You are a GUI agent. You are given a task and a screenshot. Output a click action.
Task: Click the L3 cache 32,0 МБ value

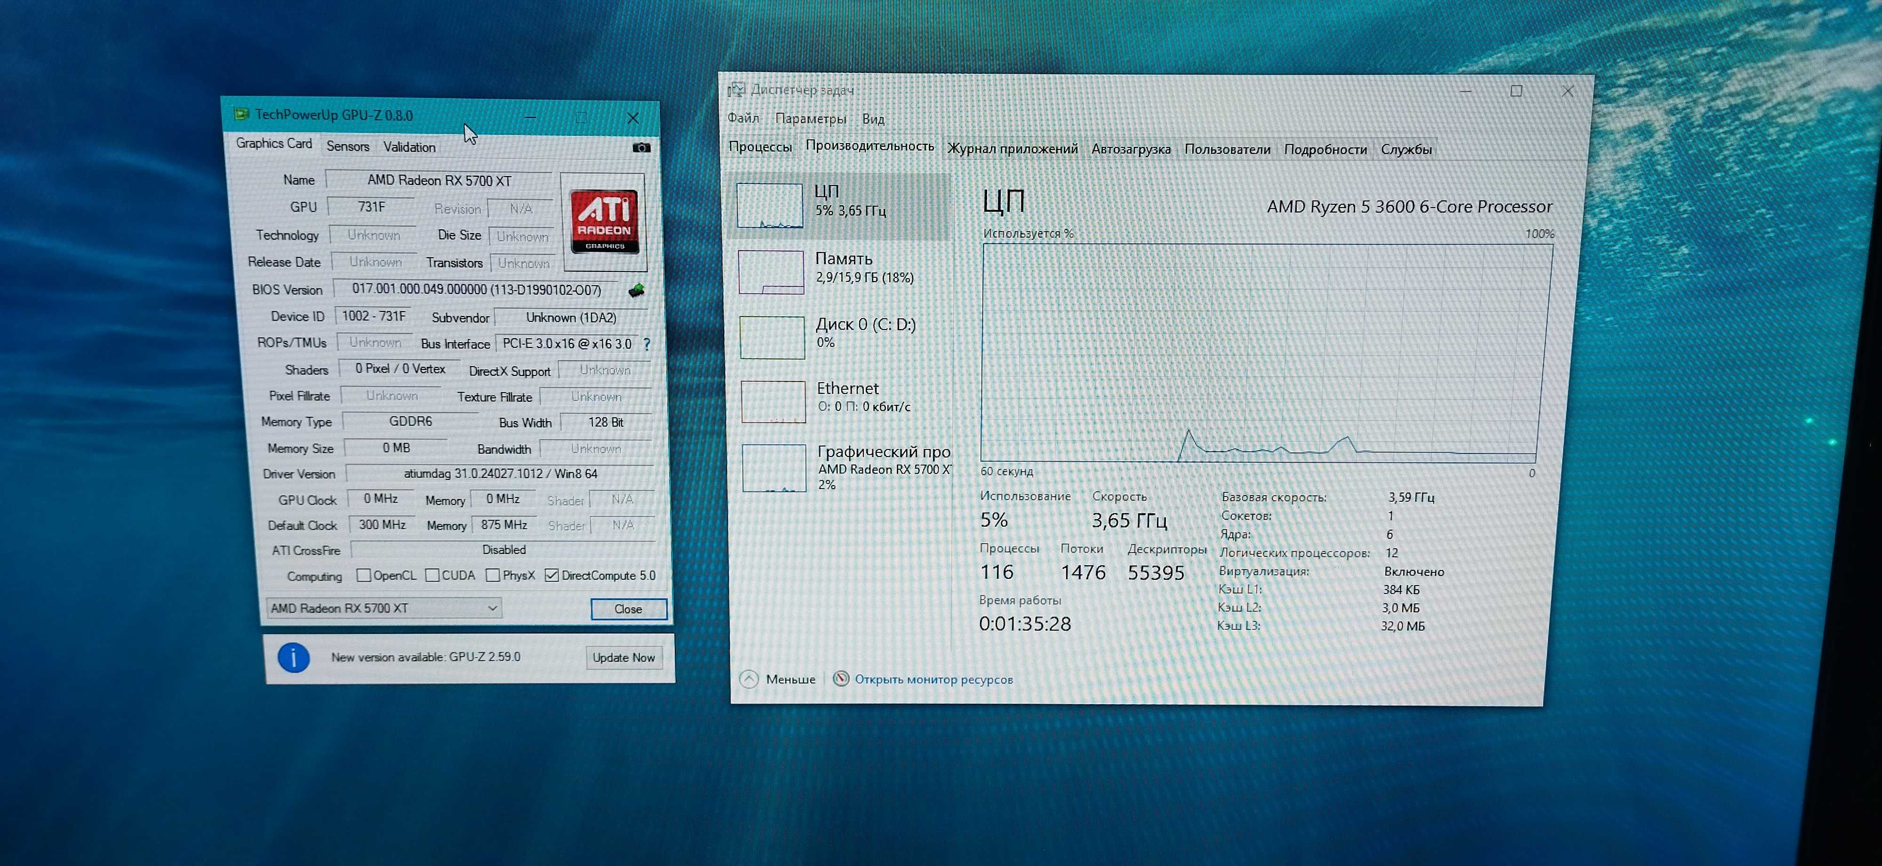click(x=1403, y=625)
